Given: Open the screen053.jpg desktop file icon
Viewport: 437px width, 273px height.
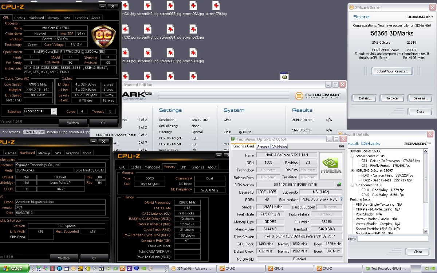Looking at the screenshot, I should tap(170, 5).
